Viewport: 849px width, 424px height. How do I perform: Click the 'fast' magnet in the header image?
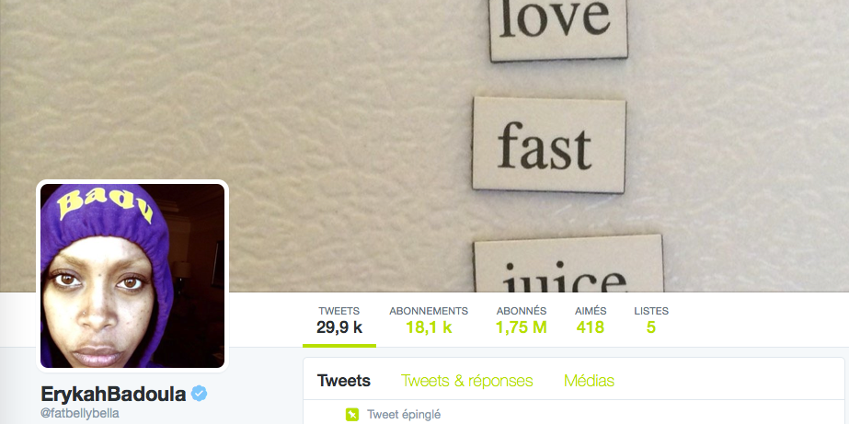[x=548, y=145]
